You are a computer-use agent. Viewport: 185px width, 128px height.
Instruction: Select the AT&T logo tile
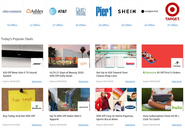tap(58, 11)
